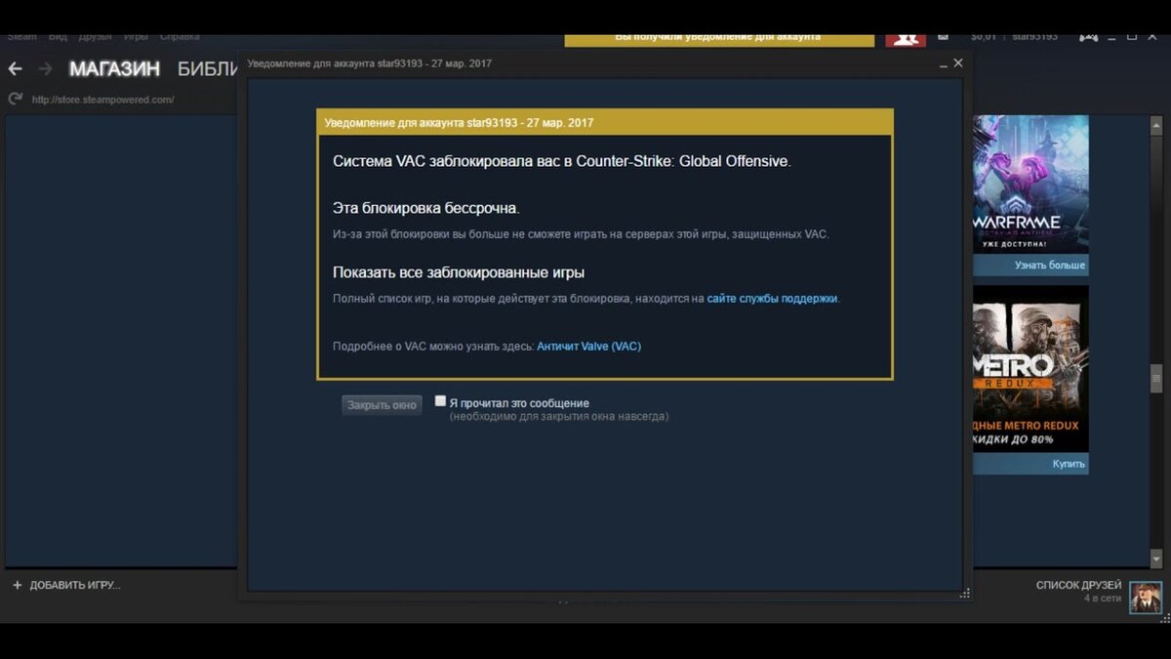Close the VAC notification window with X
The image size is (1171, 659).
[x=958, y=62]
